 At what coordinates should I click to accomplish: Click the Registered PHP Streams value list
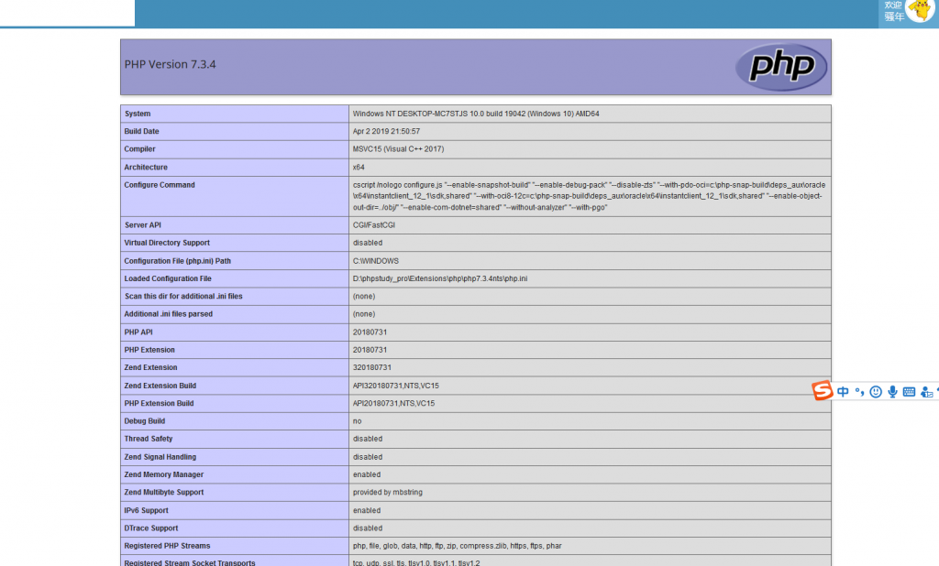click(x=457, y=546)
